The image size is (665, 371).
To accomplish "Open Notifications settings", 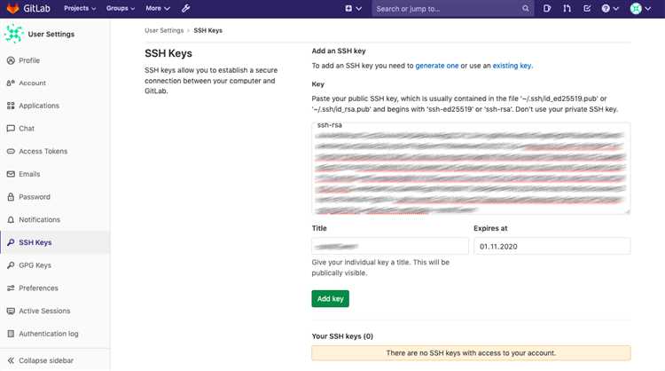I will pos(39,219).
